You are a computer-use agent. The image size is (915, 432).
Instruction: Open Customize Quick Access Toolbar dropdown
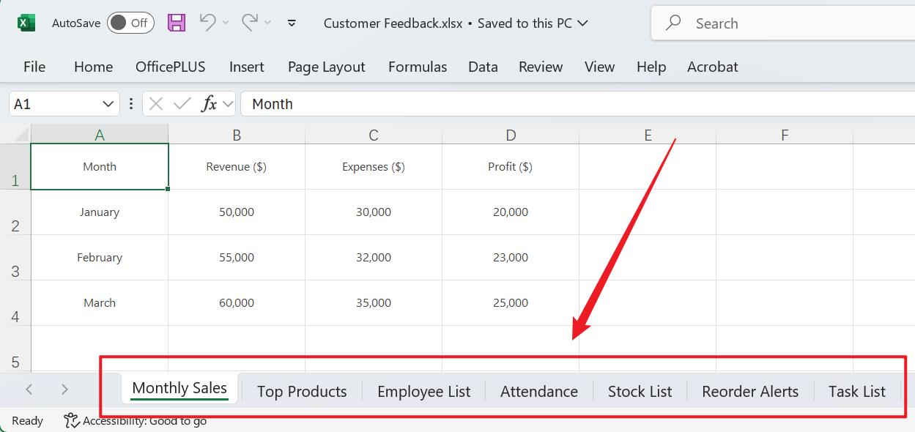[x=292, y=23]
